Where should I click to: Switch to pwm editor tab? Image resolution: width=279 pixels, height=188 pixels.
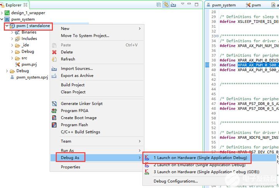[x=253, y=5]
